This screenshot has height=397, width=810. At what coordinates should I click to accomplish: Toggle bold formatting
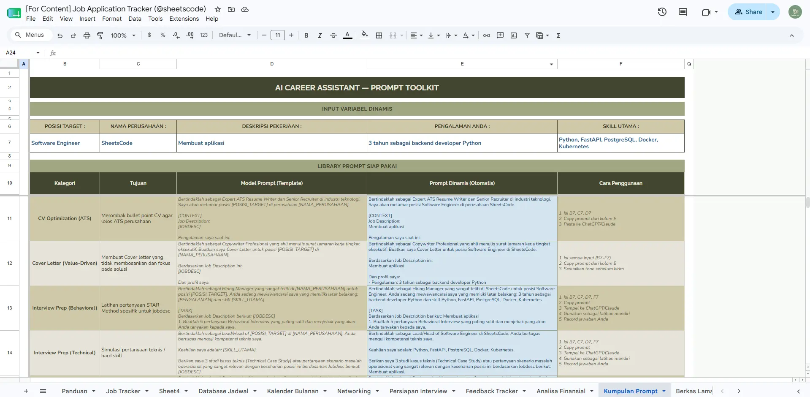tap(306, 35)
